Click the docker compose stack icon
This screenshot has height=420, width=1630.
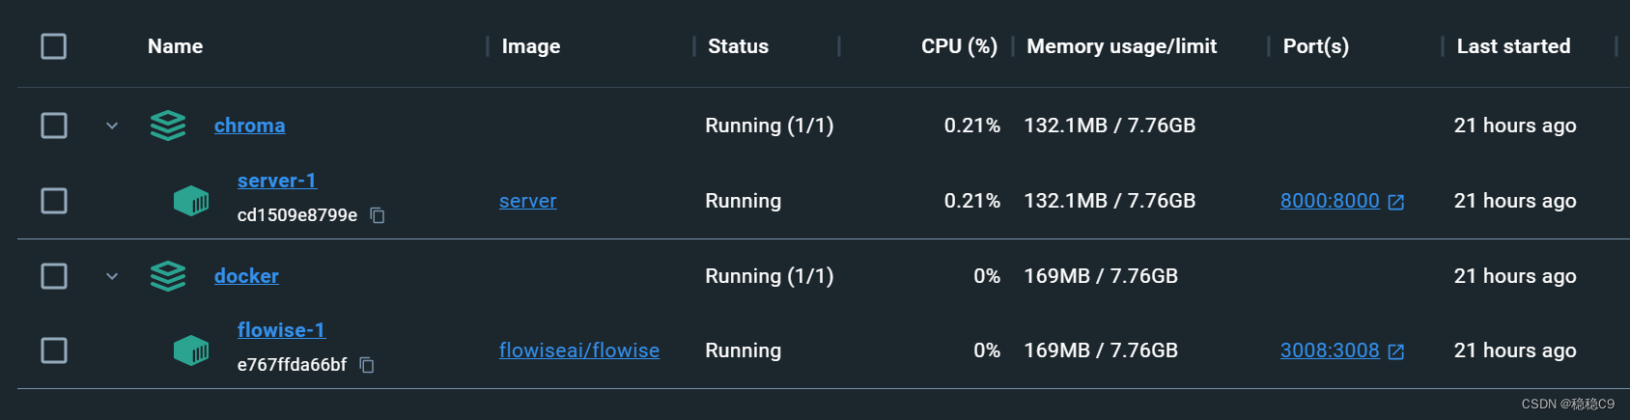point(168,276)
